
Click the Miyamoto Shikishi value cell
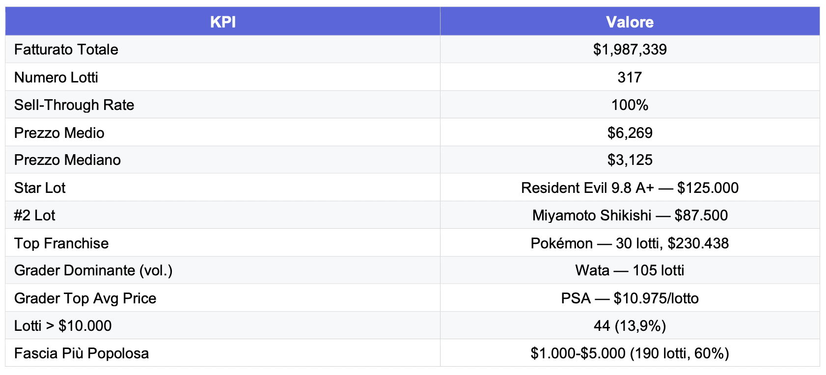coord(630,215)
